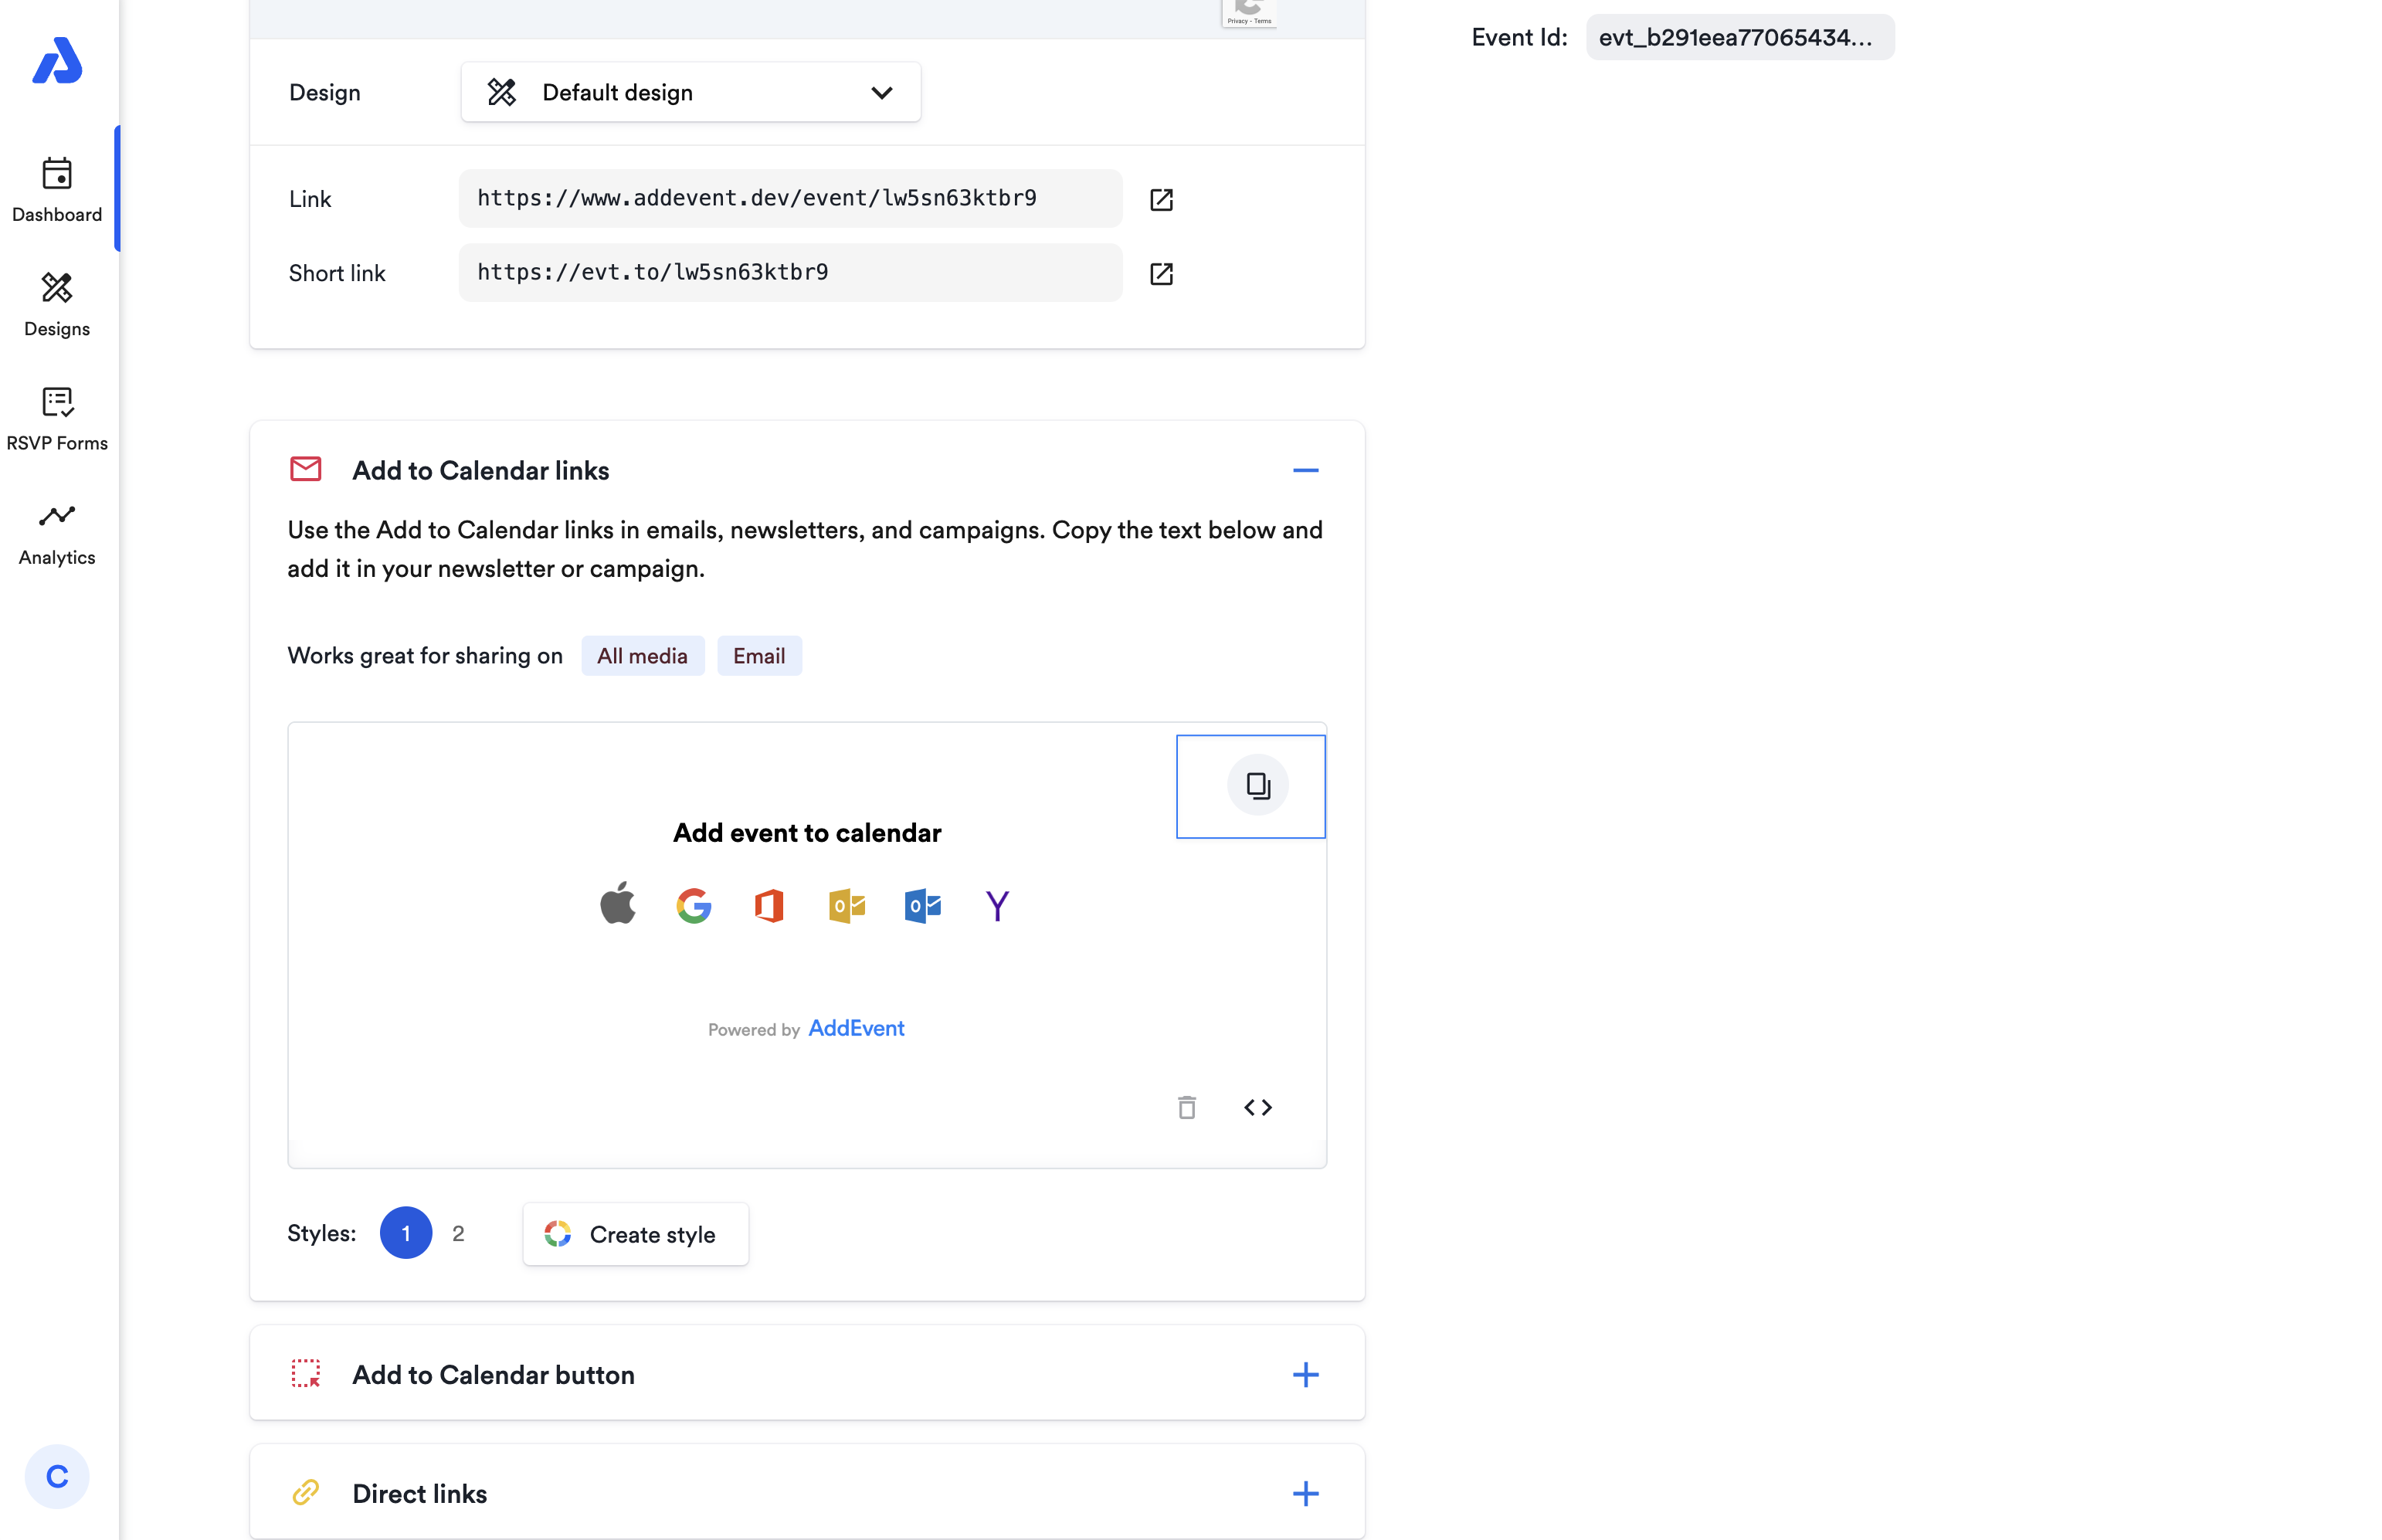Image resolution: width=2382 pixels, height=1540 pixels.
Task: Click the Create style button
Action: [635, 1234]
